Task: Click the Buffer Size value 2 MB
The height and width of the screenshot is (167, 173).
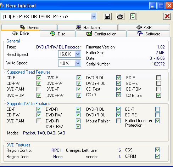Action: tap(160, 53)
